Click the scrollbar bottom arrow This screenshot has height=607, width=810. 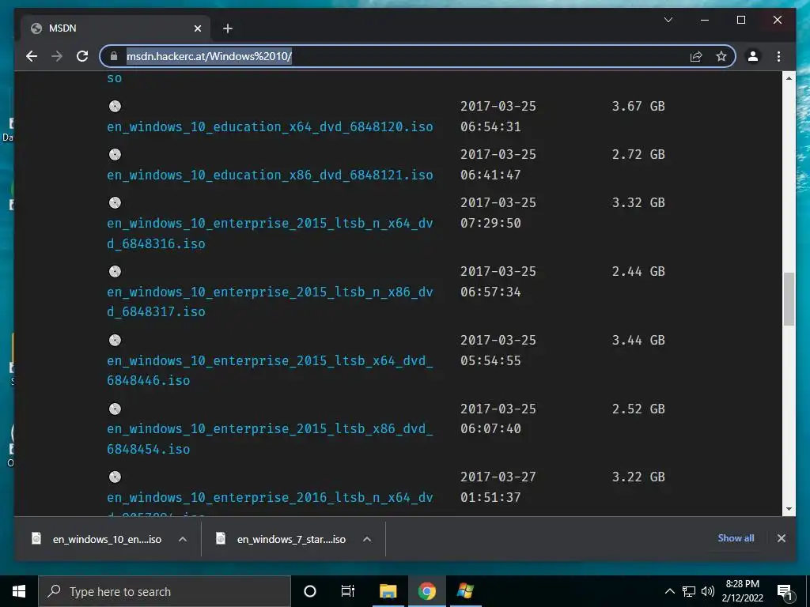pyautogui.click(x=789, y=509)
